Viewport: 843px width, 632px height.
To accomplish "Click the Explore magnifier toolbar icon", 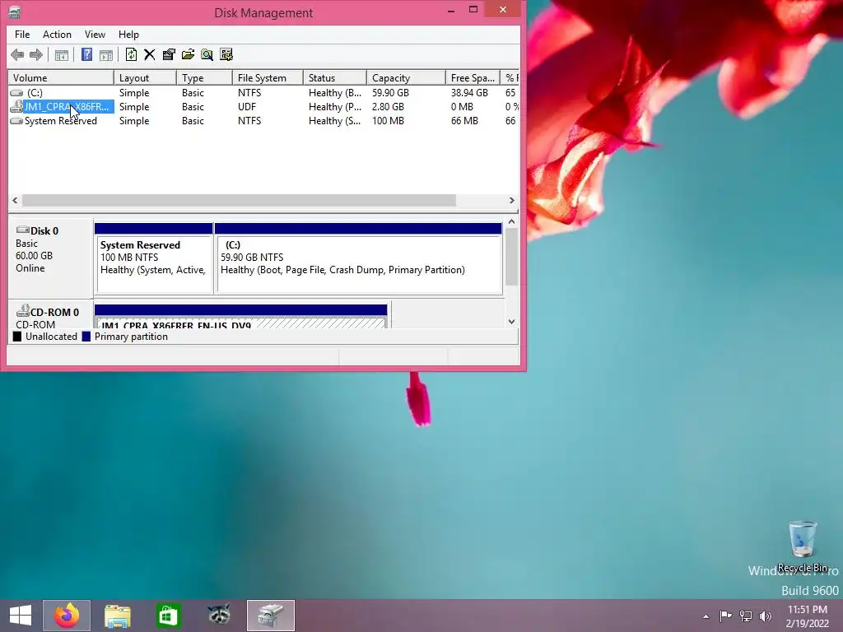I will click(207, 54).
